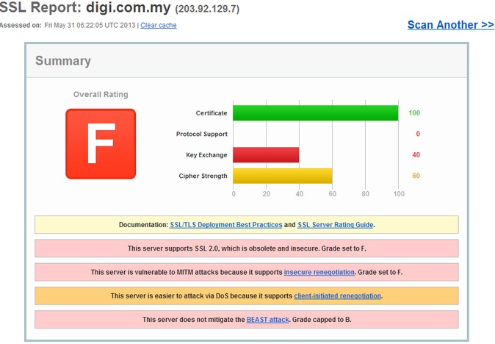Click the axis label 20 on chart
The height and width of the screenshot is (344, 495).
click(x=266, y=193)
